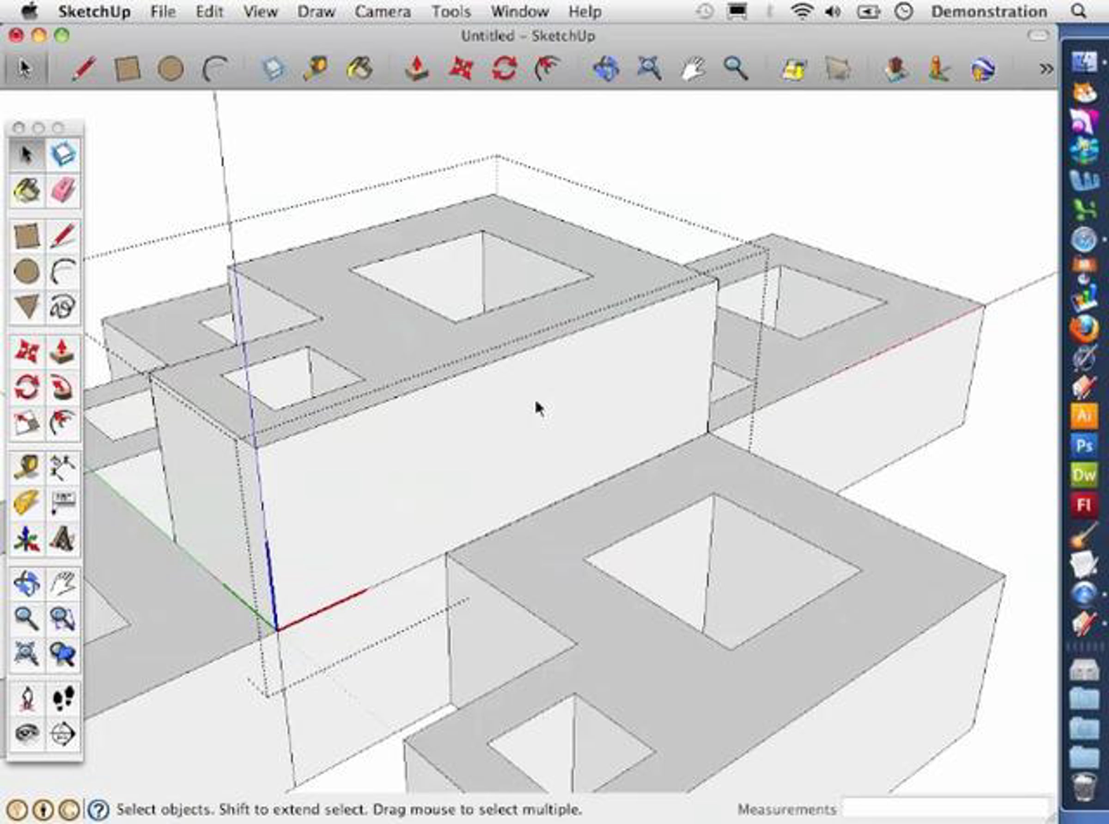Toggle toolbar visibility with title bar pill button
Screen dimensions: 1109x824
point(1038,36)
